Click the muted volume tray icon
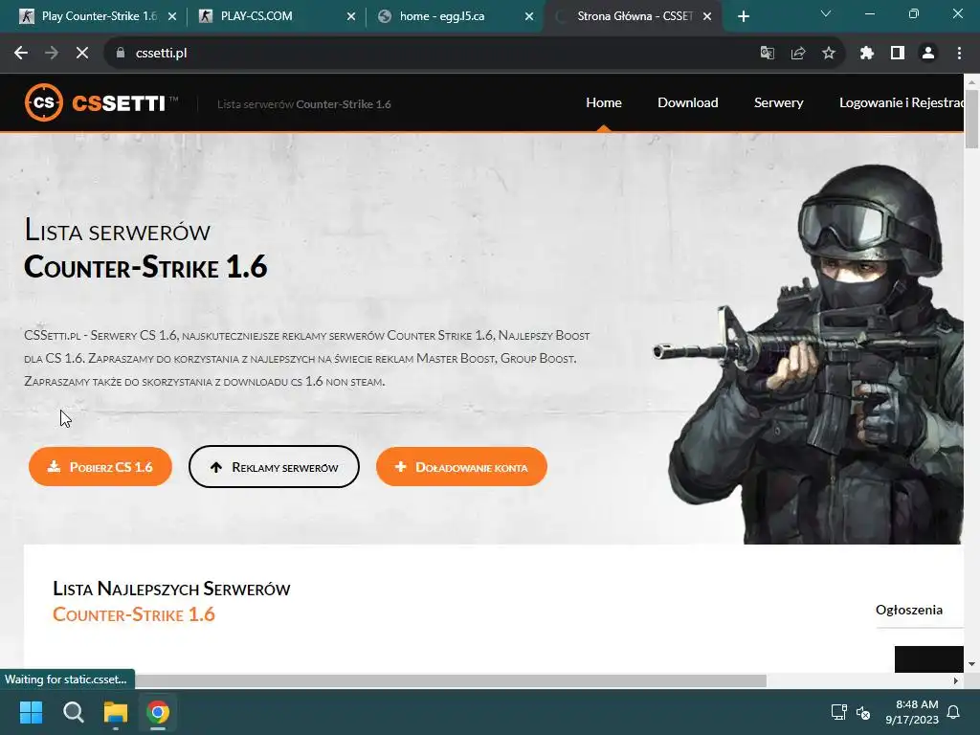The width and height of the screenshot is (980, 735). click(863, 712)
